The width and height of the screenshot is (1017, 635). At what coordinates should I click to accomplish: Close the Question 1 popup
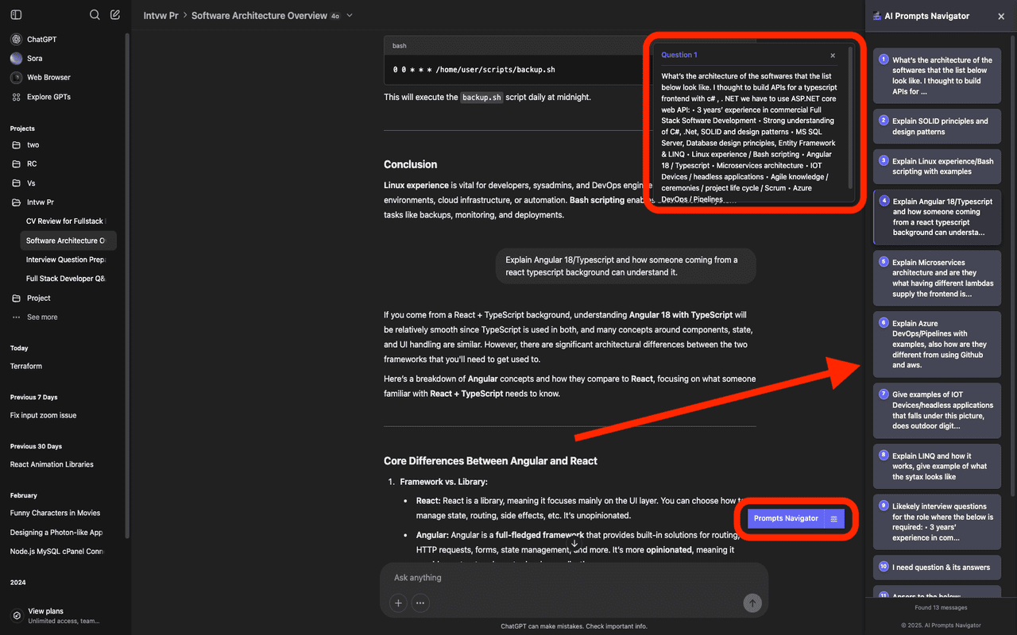coord(833,56)
